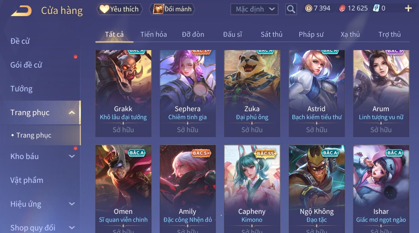Tap the gold coin balance icon
The height and width of the screenshot is (233, 419).
tap(309, 9)
